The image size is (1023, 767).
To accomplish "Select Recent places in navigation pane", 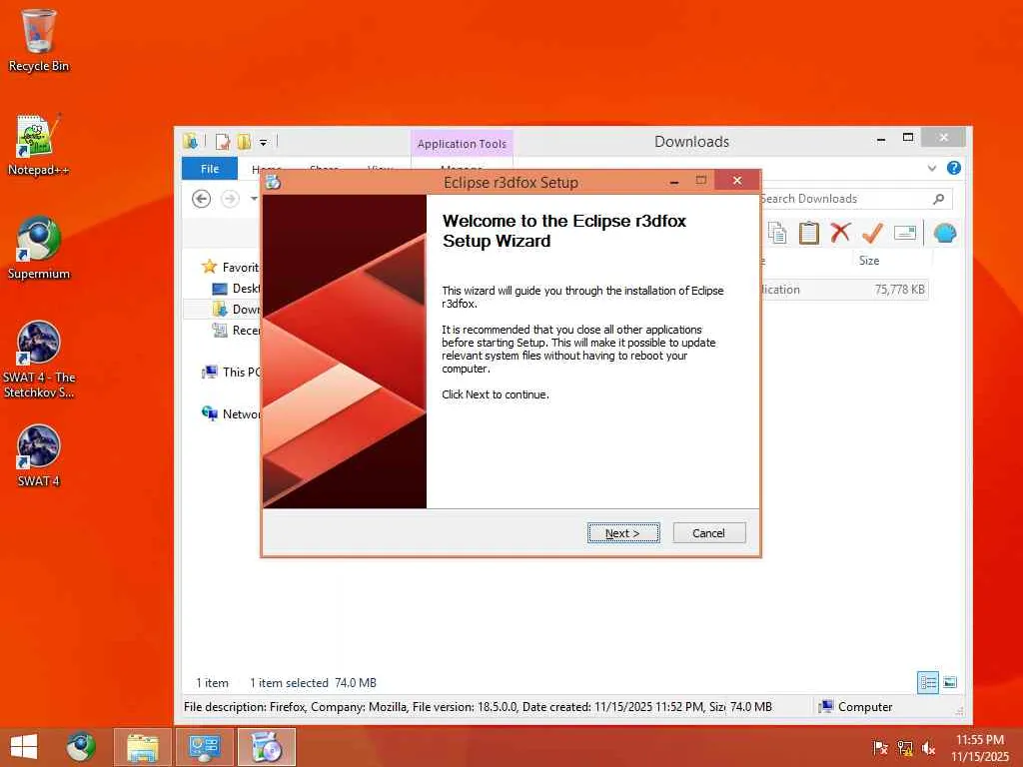I will click(237, 330).
